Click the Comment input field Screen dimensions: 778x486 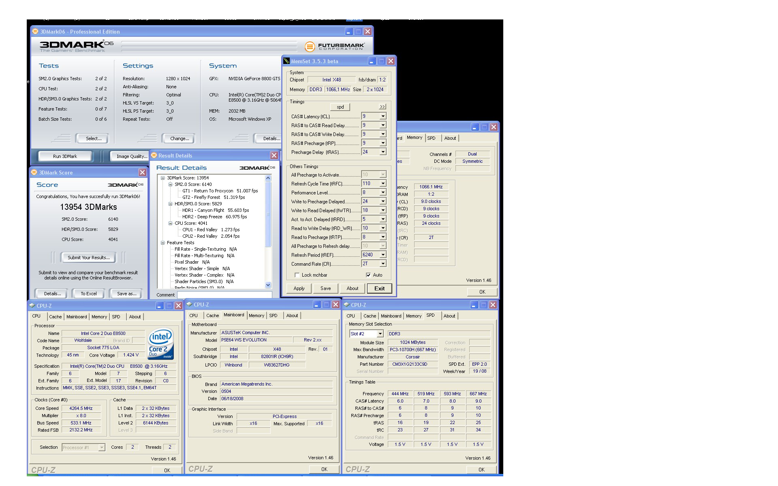[x=224, y=295]
